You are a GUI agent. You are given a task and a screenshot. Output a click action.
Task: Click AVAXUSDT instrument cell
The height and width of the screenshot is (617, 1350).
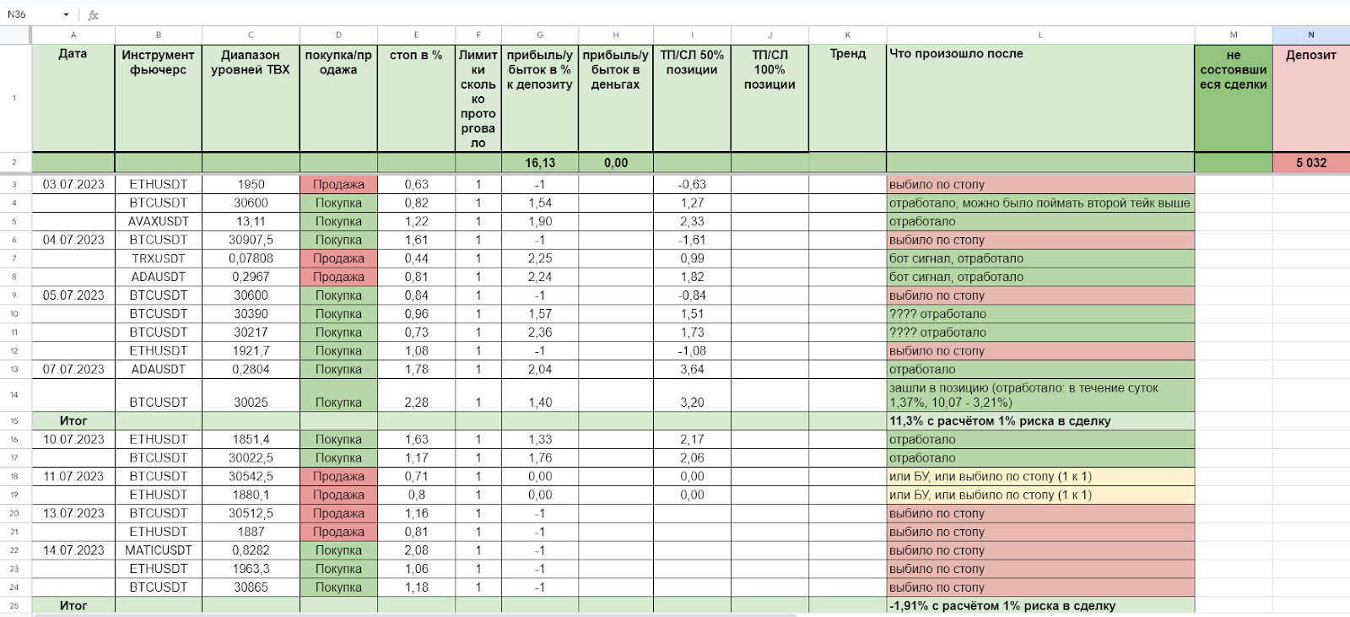(159, 221)
